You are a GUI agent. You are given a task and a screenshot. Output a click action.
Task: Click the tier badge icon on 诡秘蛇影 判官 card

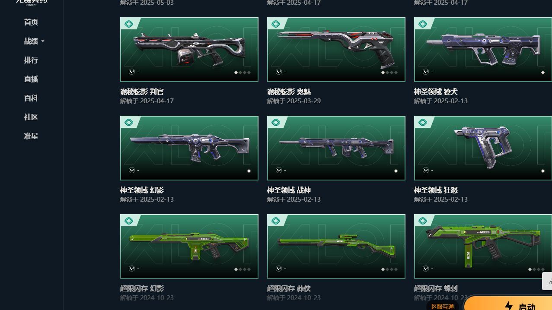128,24
